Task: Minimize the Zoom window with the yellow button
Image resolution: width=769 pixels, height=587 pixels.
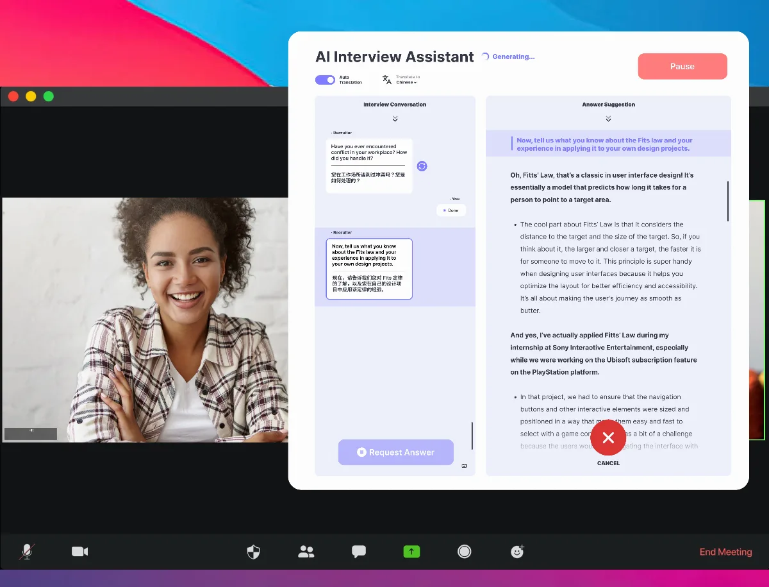Action: (31, 96)
